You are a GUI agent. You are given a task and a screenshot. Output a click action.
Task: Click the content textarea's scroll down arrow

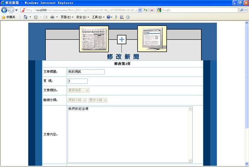[190, 160]
